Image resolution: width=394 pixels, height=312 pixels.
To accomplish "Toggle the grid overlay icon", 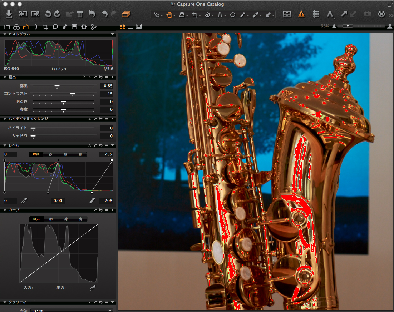I will pyautogui.click(x=316, y=14).
